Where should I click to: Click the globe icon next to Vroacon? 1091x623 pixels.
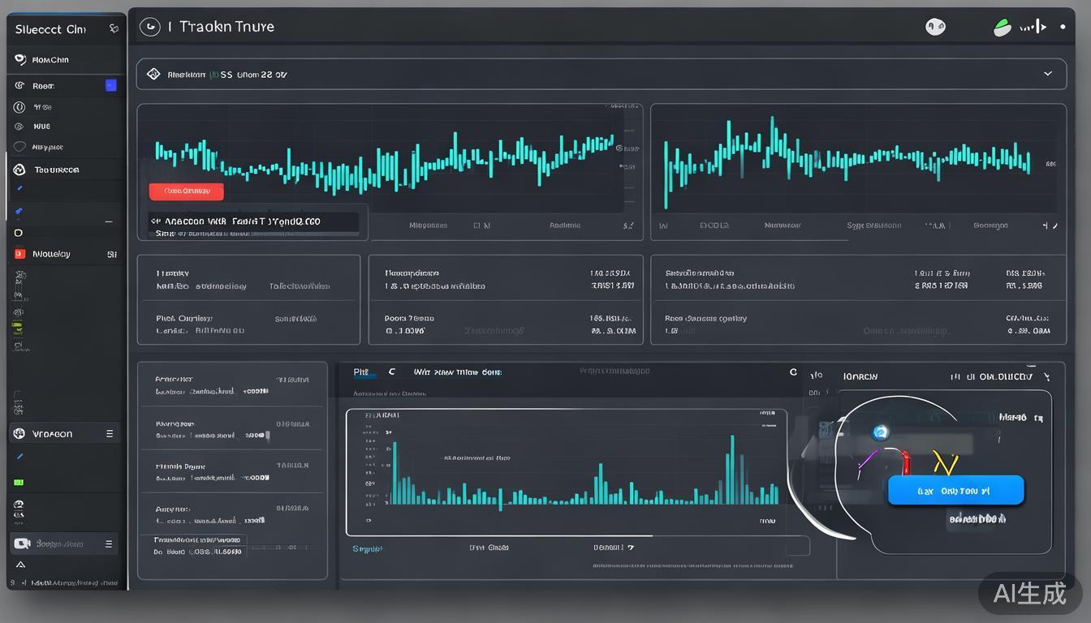19,434
